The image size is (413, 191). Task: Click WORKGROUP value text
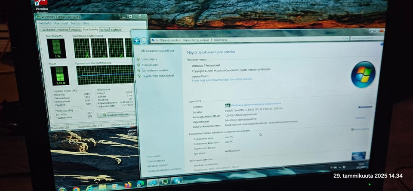click(x=232, y=151)
